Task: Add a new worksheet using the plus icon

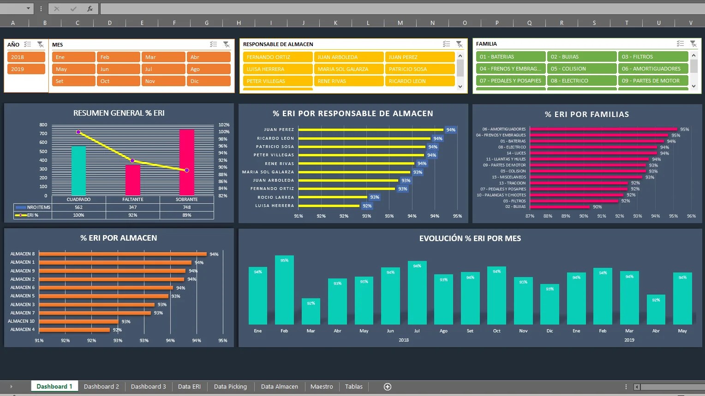Action: [x=388, y=387]
